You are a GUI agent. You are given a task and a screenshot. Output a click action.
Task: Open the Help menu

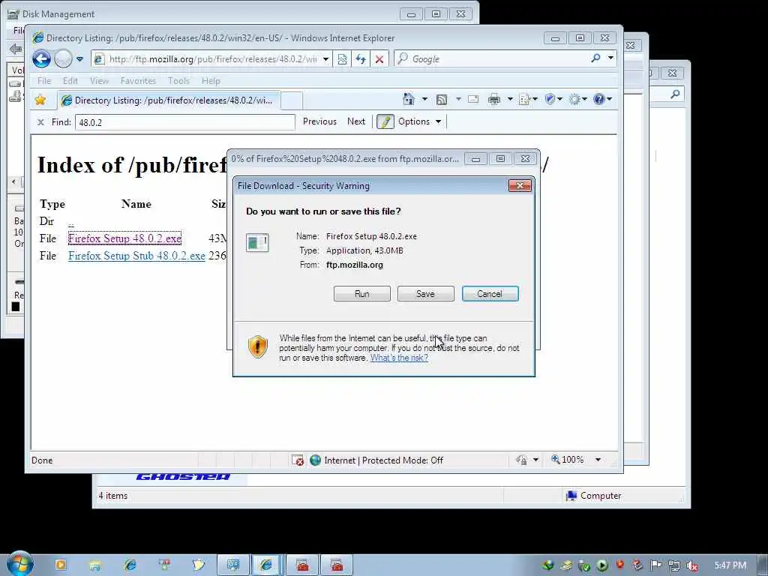click(x=211, y=81)
